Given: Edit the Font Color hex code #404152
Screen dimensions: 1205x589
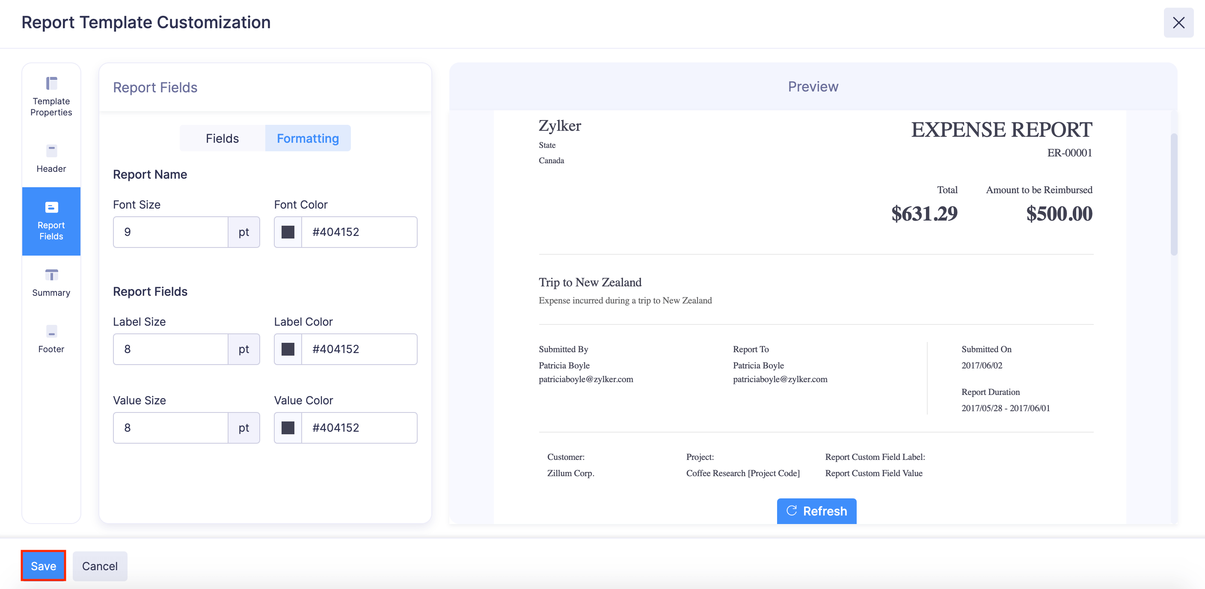Looking at the screenshot, I should [359, 232].
